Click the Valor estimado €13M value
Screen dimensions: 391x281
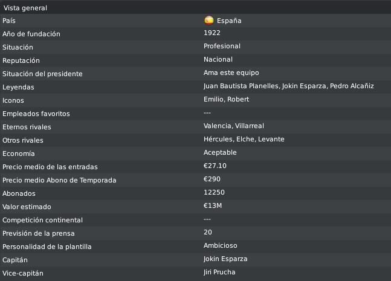[213, 205]
